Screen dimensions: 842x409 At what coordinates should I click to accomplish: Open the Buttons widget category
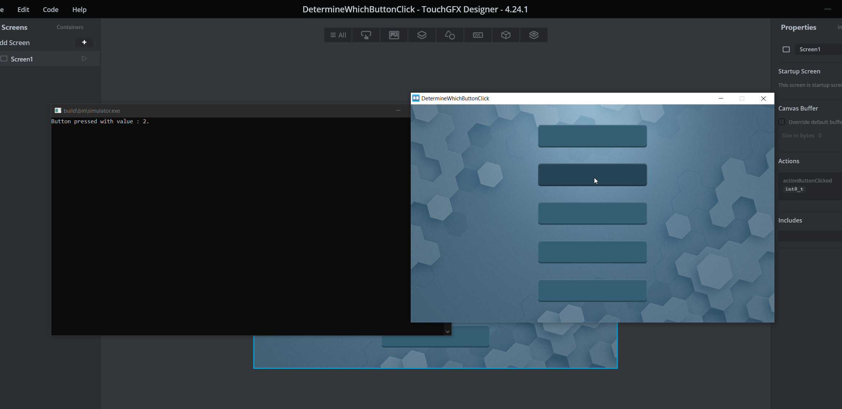pyautogui.click(x=366, y=35)
